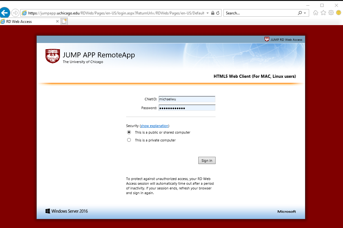Click the Sign in button
The image size is (343, 228).
pyautogui.click(x=206, y=160)
